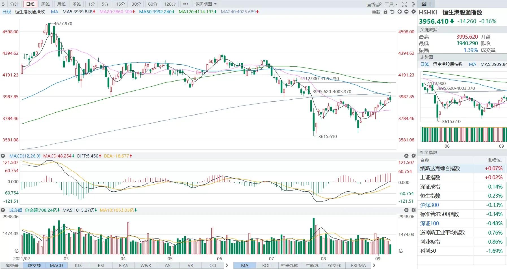Select the 盘口 tab in side panel
The width and height of the screenshot is (507, 269).
426,4
